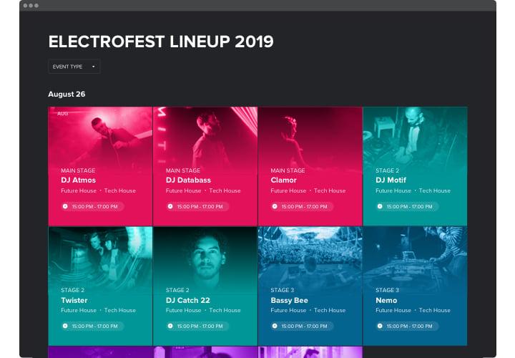Click STAGE 2 label on DJ Catch 22 card
This screenshot has width=515, height=358.
tap(177, 290)
